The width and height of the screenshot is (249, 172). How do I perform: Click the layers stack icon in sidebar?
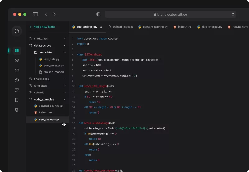[x=17, y=60]
